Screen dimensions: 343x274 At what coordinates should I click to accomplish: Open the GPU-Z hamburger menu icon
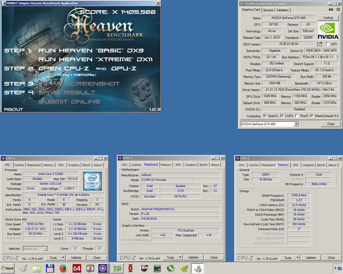tap(338, 9)
